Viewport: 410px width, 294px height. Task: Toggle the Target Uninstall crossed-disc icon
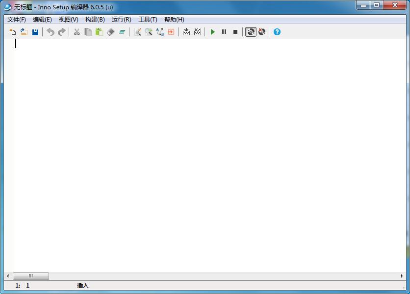click(x=262, y=32)
